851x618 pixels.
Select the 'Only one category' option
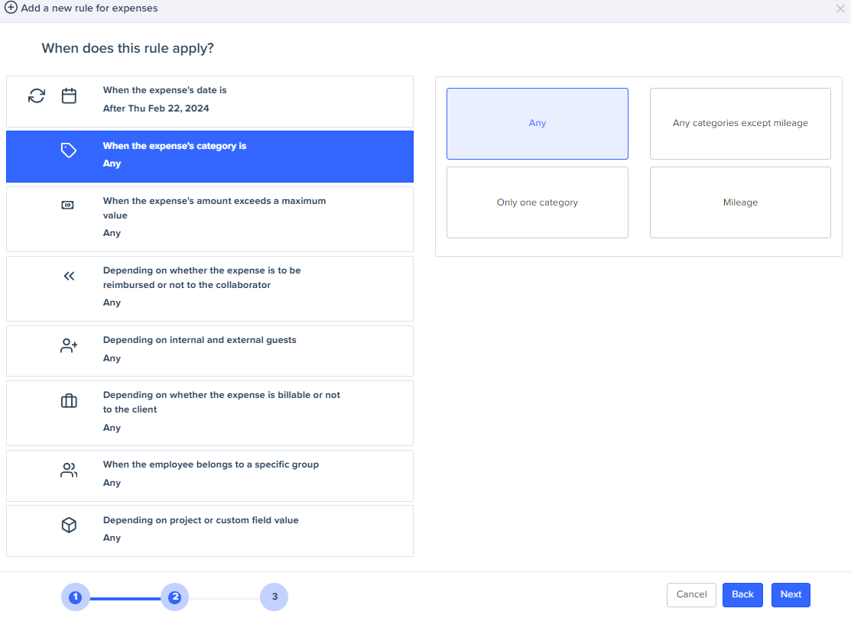[x=537, y=202]
